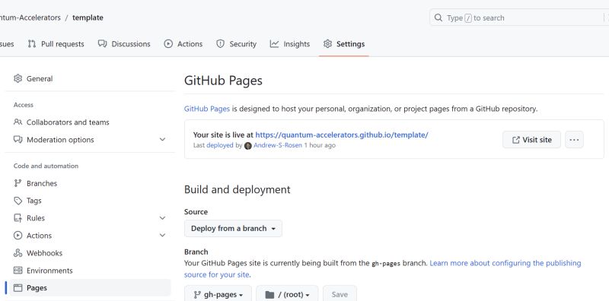Open the Andrew-S-Rosen profile link
Viewport: 609px width, 301px height.
coord(278,145)
